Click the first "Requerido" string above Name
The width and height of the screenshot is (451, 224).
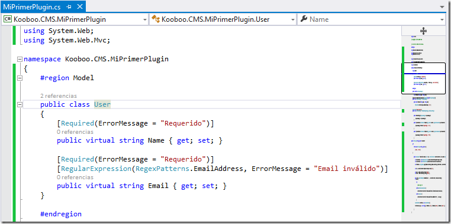point(183,123)
